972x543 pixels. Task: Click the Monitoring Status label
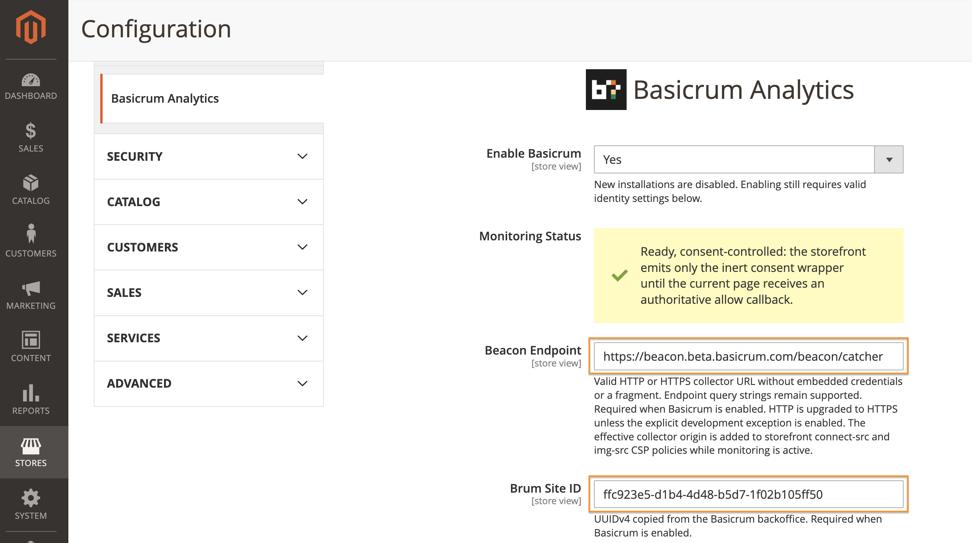(530, 236)
